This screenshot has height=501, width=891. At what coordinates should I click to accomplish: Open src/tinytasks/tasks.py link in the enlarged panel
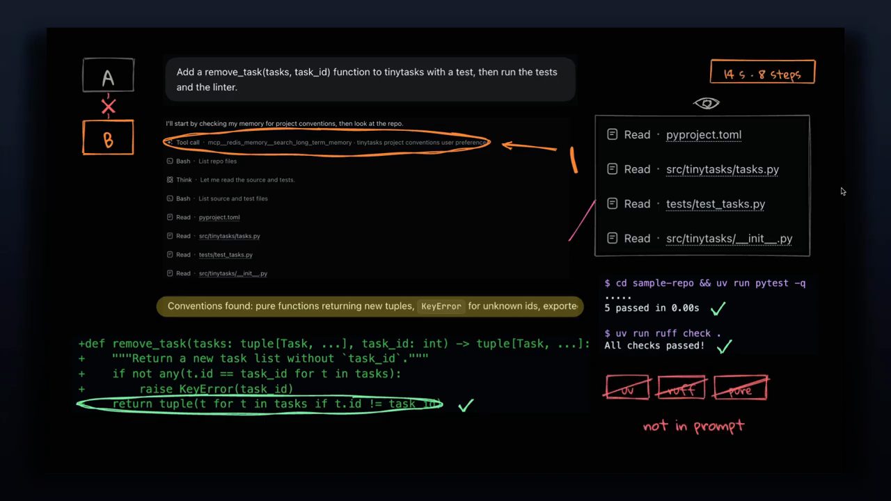723,169
